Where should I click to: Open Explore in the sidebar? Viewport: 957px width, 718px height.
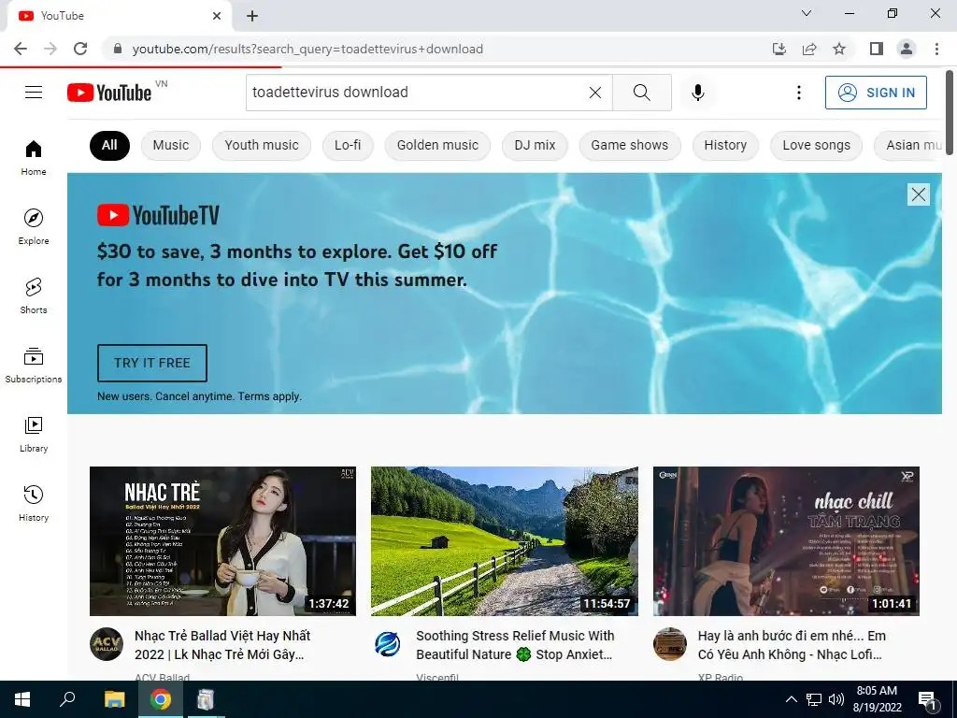[34, 226]
